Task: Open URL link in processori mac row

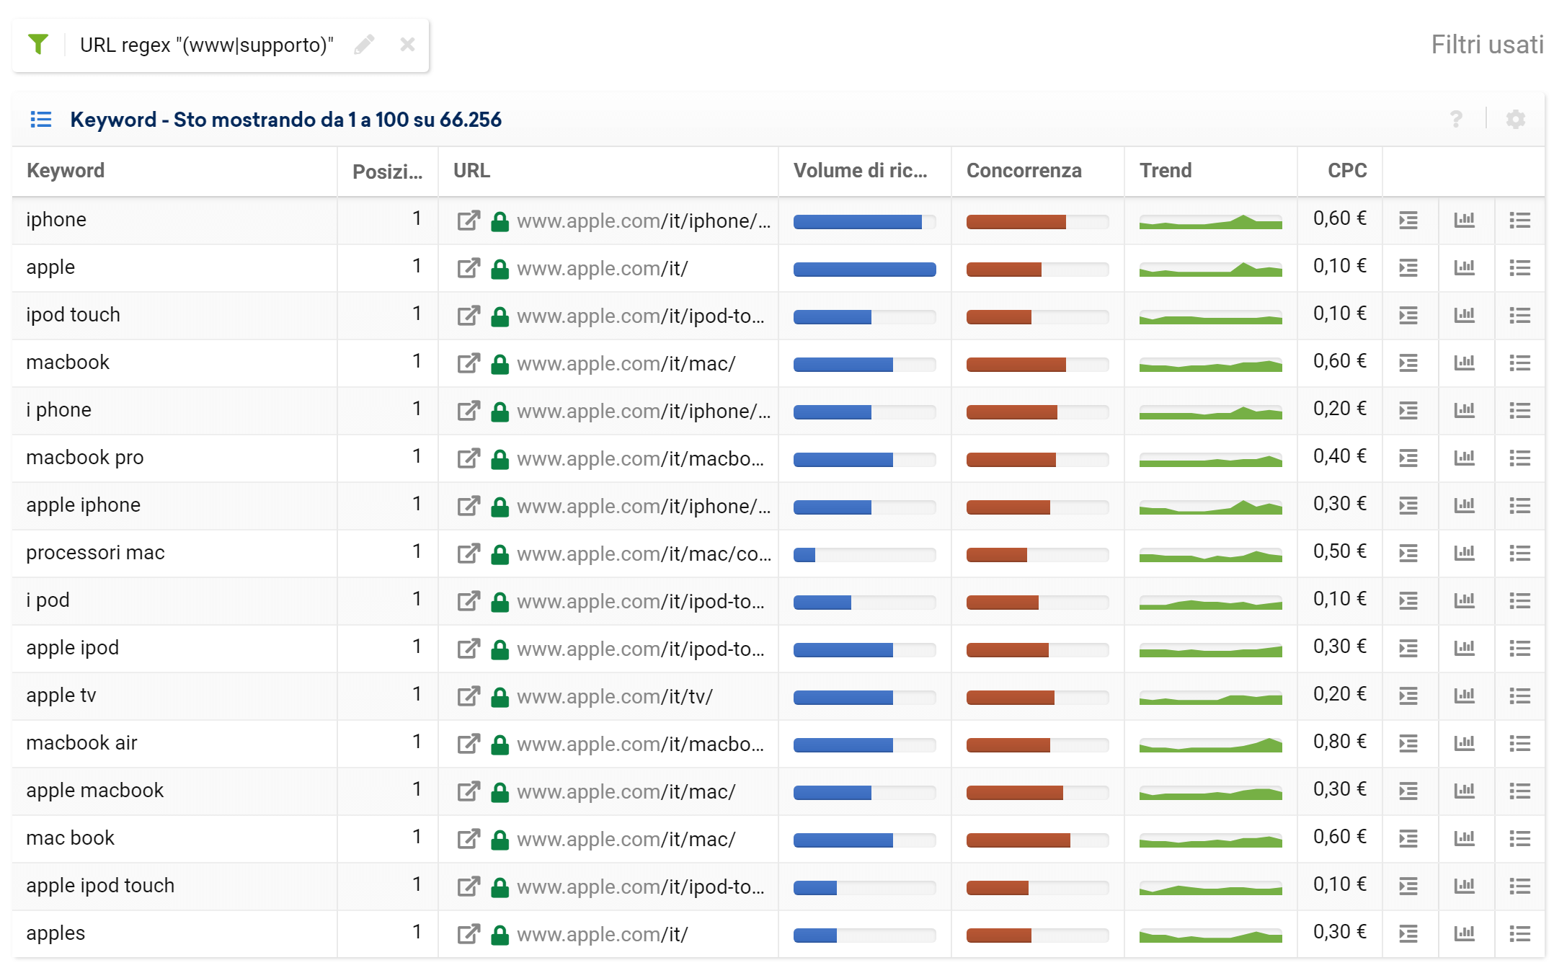Action: 644,554
